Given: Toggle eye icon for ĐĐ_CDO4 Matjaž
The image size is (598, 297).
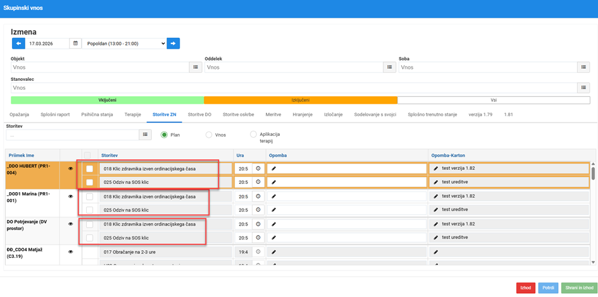Looking at the screenshot, I should [x=70, y=252].
